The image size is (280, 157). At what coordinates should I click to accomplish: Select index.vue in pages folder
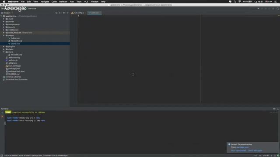click(15, 38)
